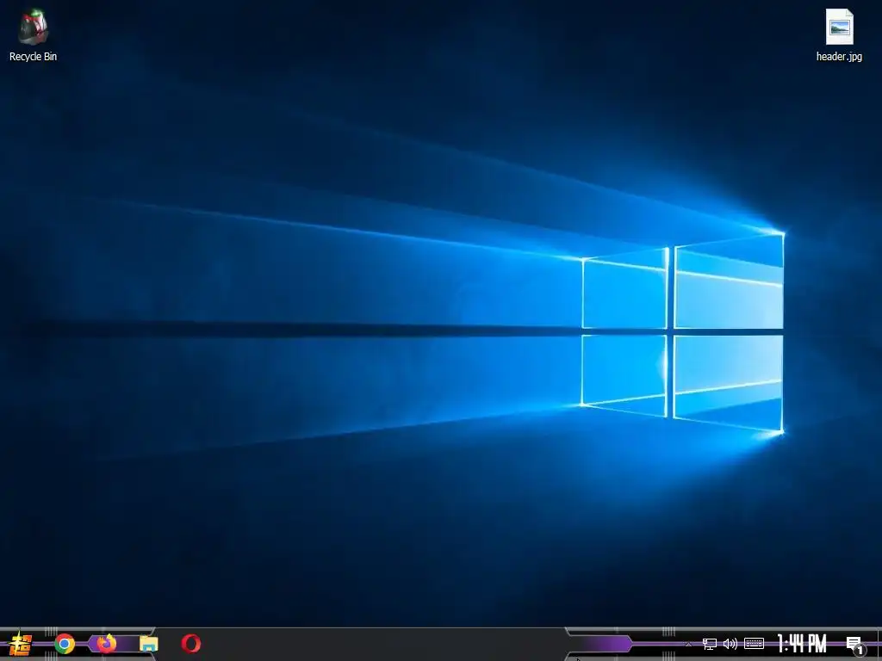Open the Action Center notification icon
The width and height of the screenshot is (882, 661).
click(855, 646)
